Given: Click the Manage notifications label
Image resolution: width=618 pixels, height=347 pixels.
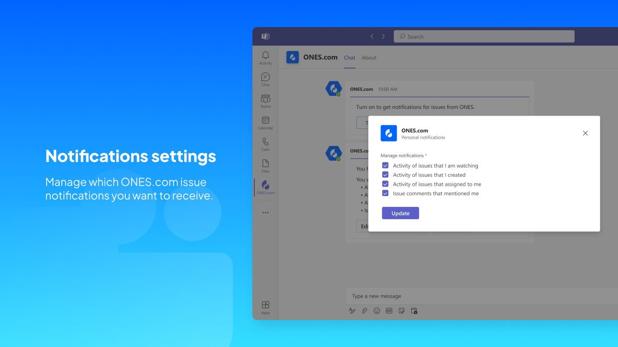Looking at the screenshot, I should click(402, 155).
